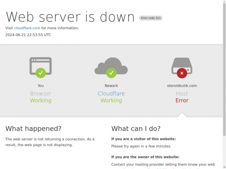The height and width of the screenshot is (169, 226).
Task: Click If you are the owner text
Action: [x=145, y=157]
